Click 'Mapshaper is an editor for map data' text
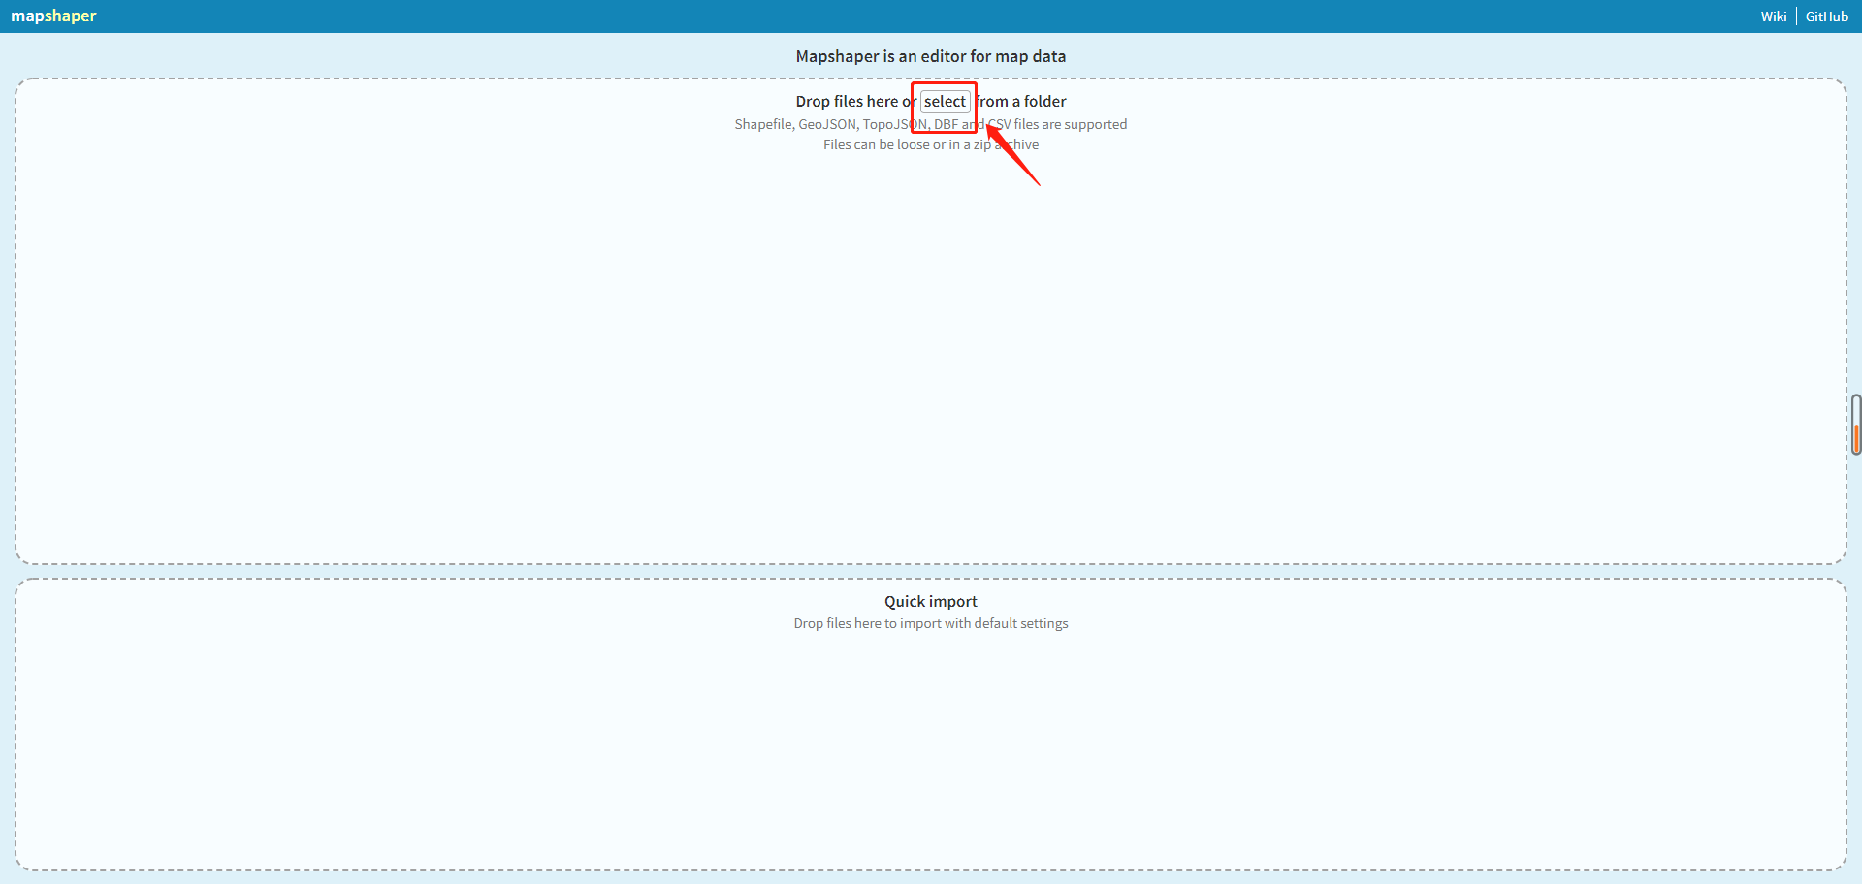The image size is (1862, 884). [x=930, y=56]
